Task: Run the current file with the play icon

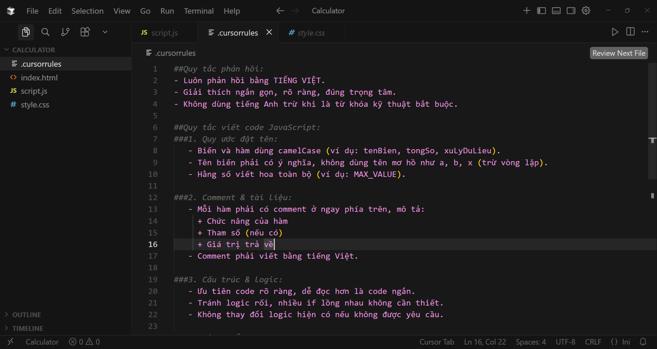Action: [x=615, y=32]
